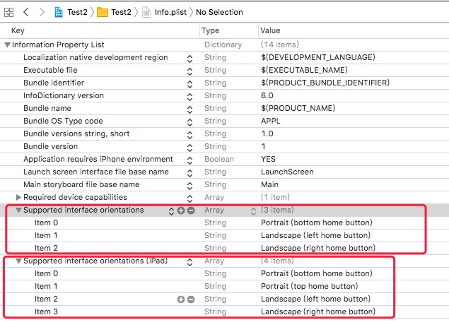Click the Key column header

(18, 31)
